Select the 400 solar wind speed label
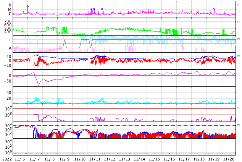Screen dimensions: 242x162 click(x=8, y=32)
